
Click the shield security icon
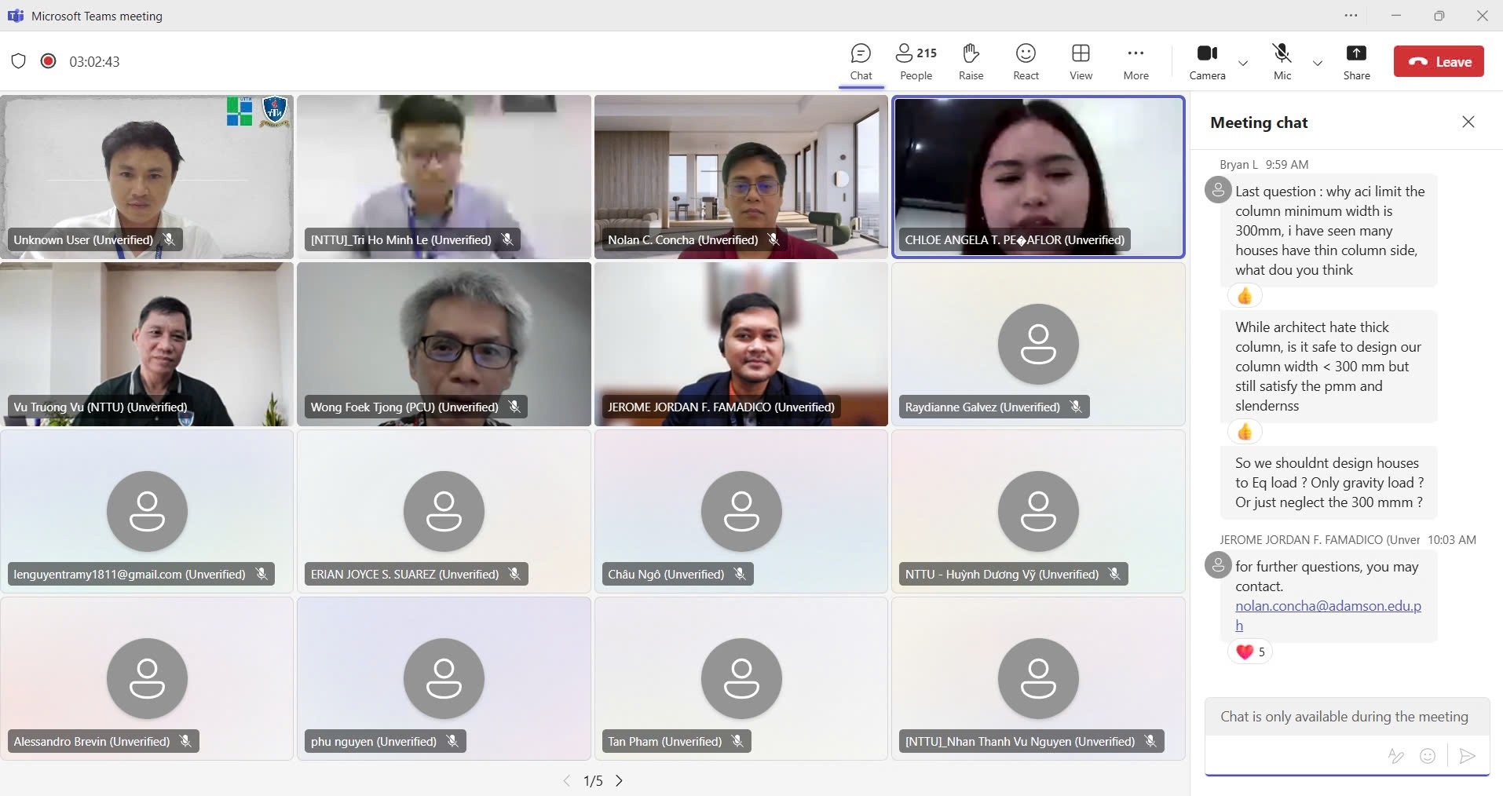(x=19, y=61)
